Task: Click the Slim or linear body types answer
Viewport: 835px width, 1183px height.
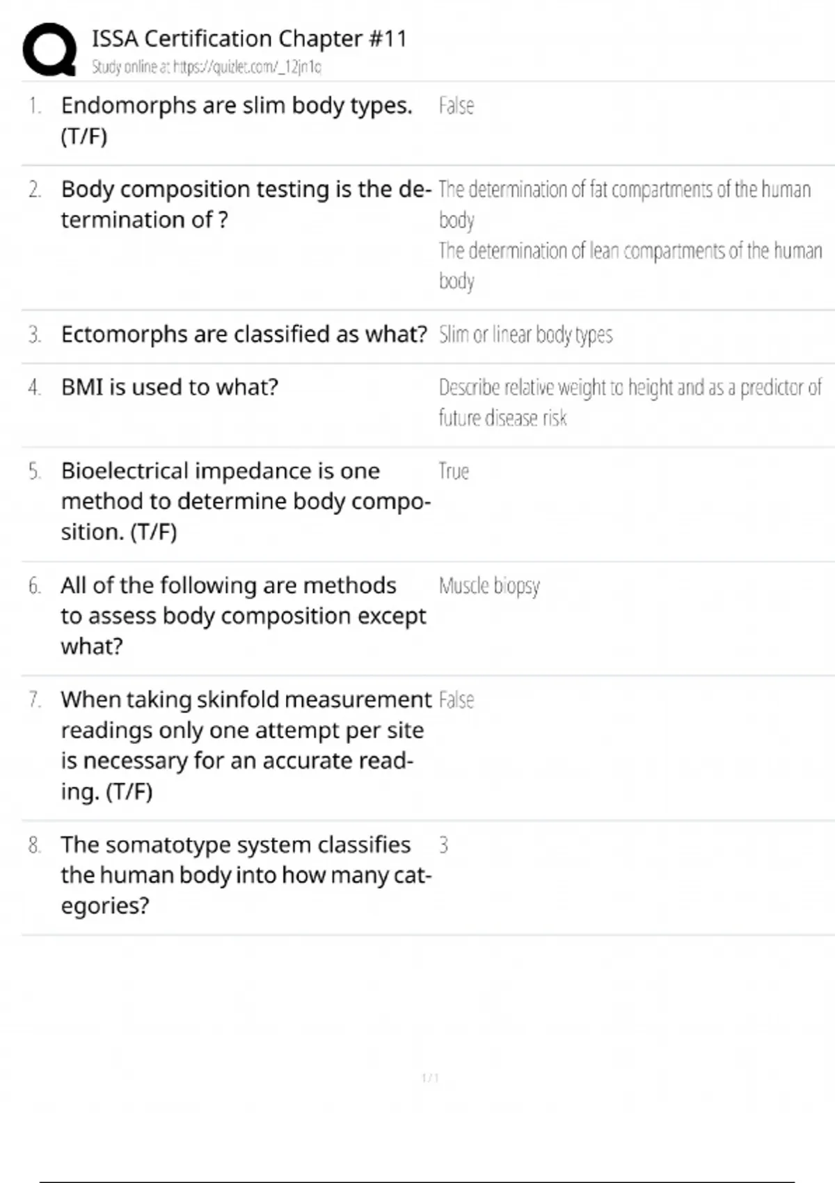Action: point(525,335)
